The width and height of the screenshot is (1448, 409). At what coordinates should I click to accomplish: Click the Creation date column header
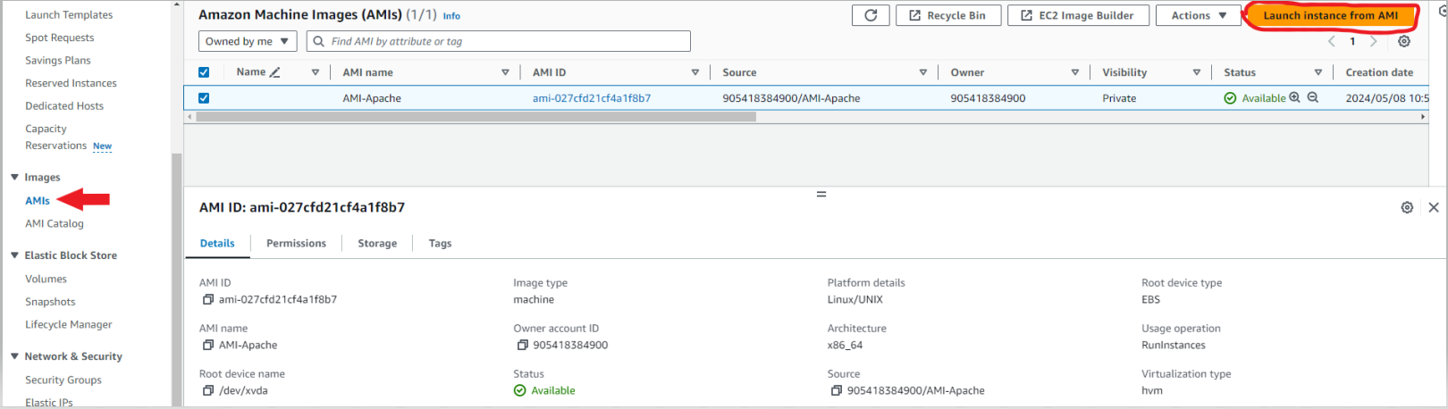(1379, 72)
